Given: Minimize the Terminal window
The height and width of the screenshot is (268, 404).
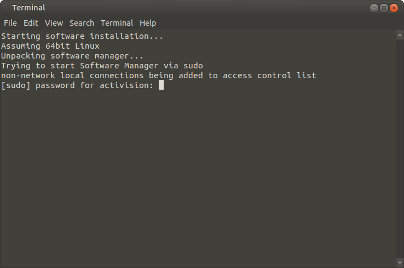Looking at the screenshot, I should click(x=374, y=8).
